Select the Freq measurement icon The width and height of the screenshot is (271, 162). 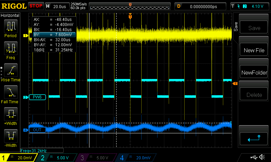tap(11, 48)
